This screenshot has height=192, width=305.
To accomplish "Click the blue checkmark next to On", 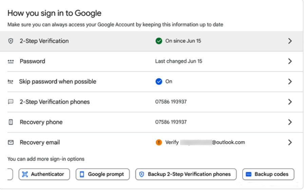I will 159,81.
